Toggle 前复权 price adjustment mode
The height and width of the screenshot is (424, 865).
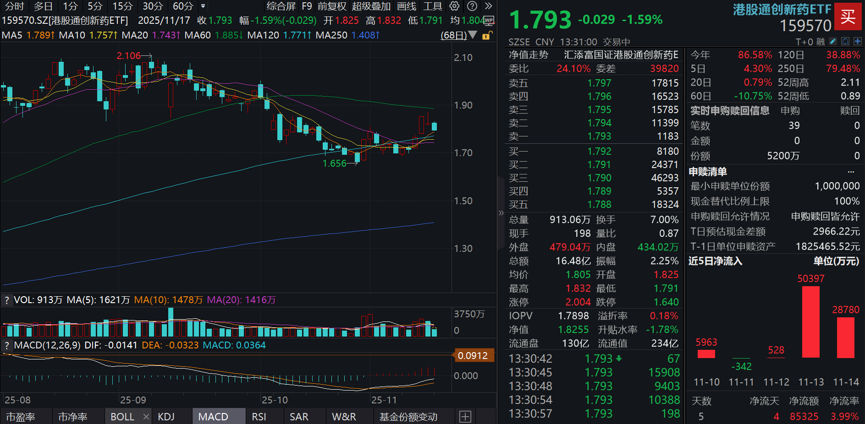[331, 6]
